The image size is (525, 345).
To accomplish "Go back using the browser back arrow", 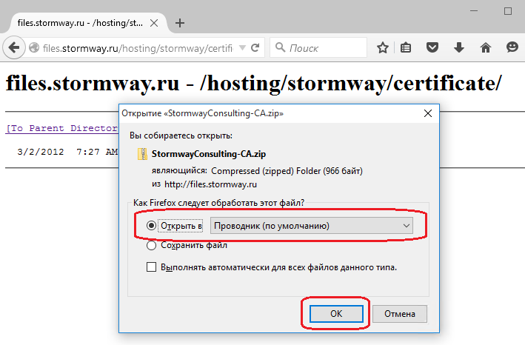I will (14, 48).
